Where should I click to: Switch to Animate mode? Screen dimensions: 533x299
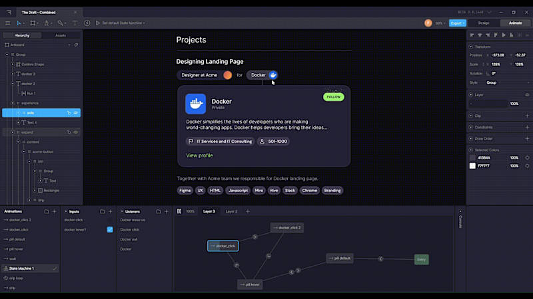click(515, 23)
